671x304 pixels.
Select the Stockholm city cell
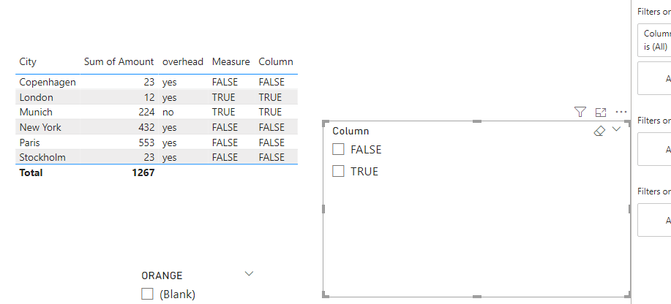(x=42, y=157)
